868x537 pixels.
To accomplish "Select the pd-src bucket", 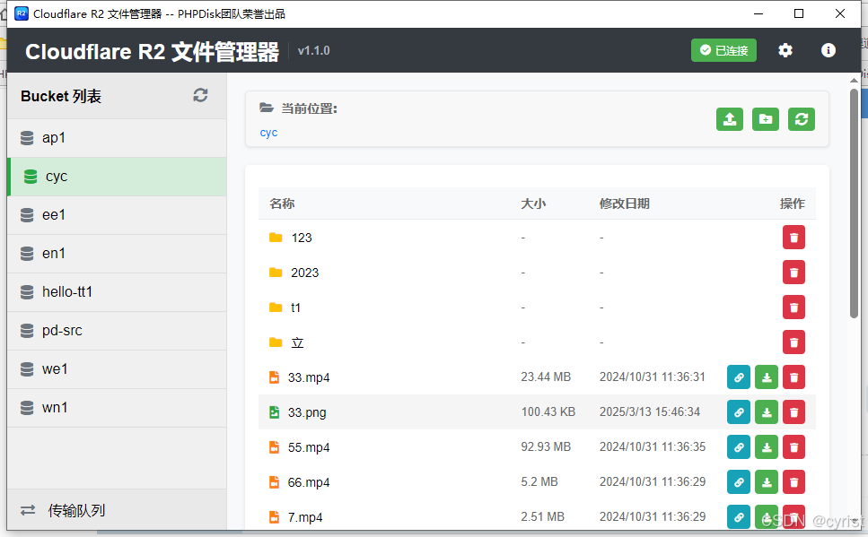I will tap(117, 330).
